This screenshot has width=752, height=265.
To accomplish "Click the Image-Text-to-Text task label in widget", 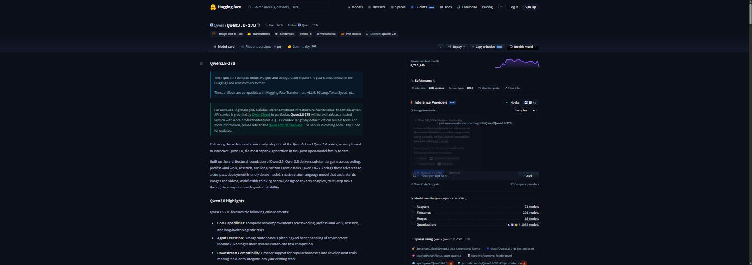I will 424,110.
